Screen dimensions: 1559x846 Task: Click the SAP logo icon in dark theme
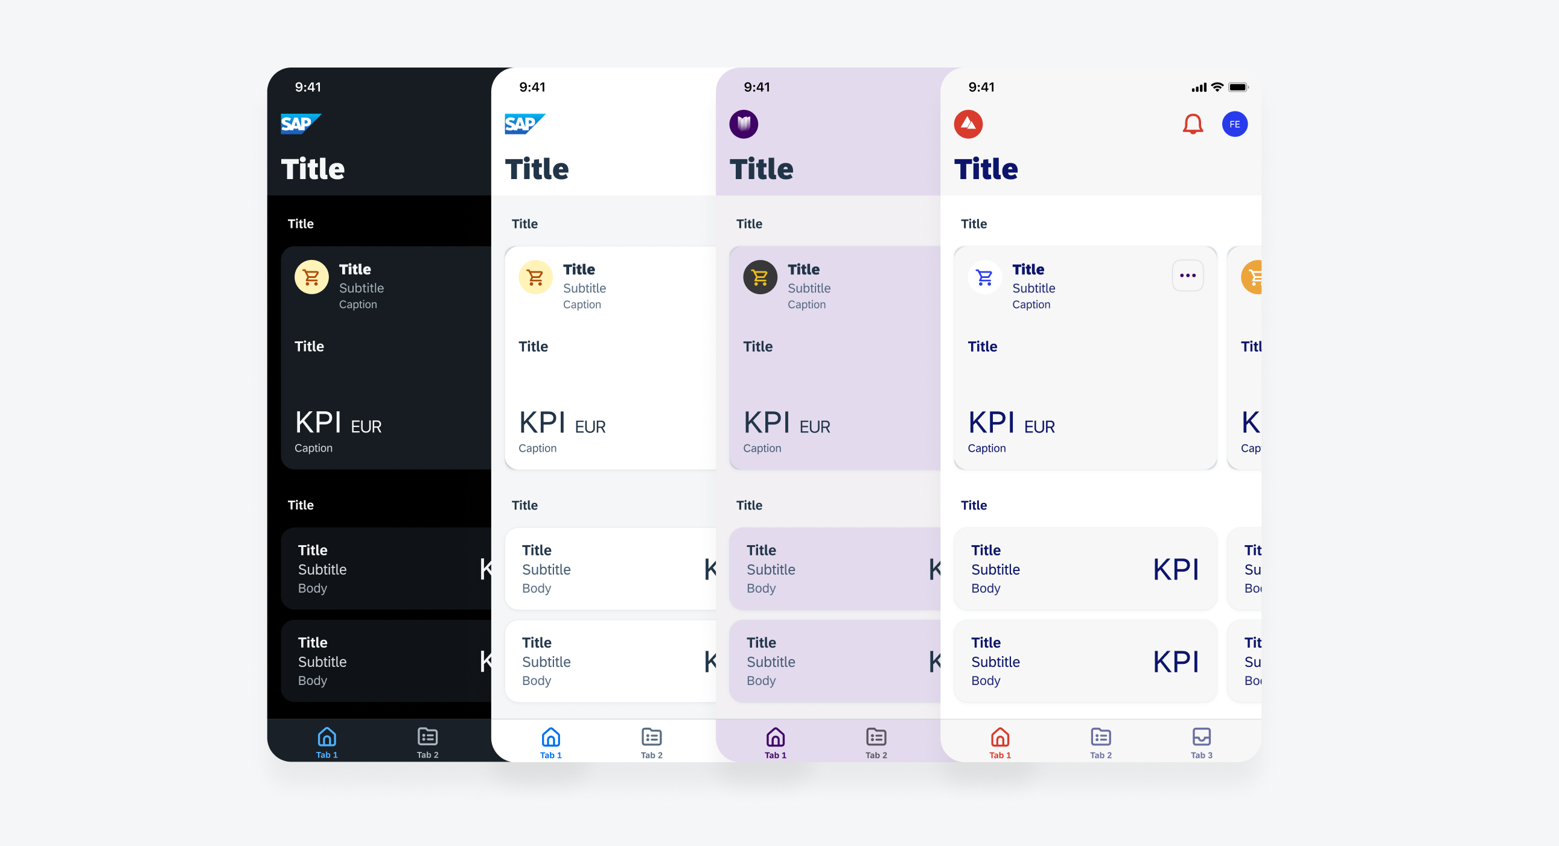point(302,123)
